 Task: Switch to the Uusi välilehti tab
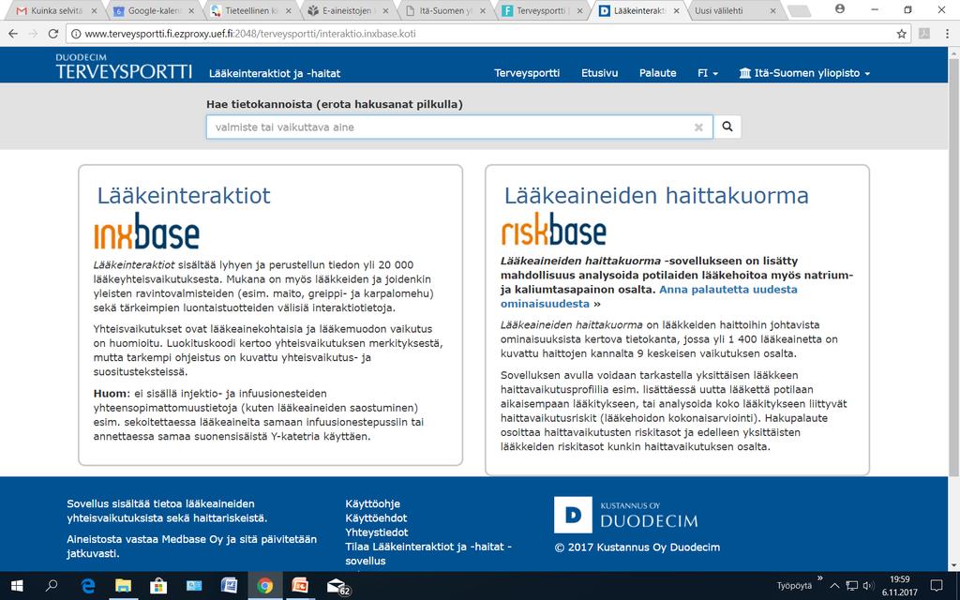(x=734, y=11)
